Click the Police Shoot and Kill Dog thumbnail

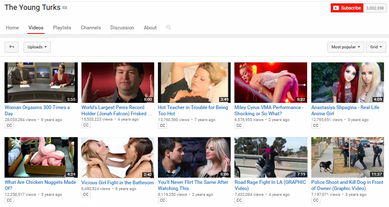[348, 157]
